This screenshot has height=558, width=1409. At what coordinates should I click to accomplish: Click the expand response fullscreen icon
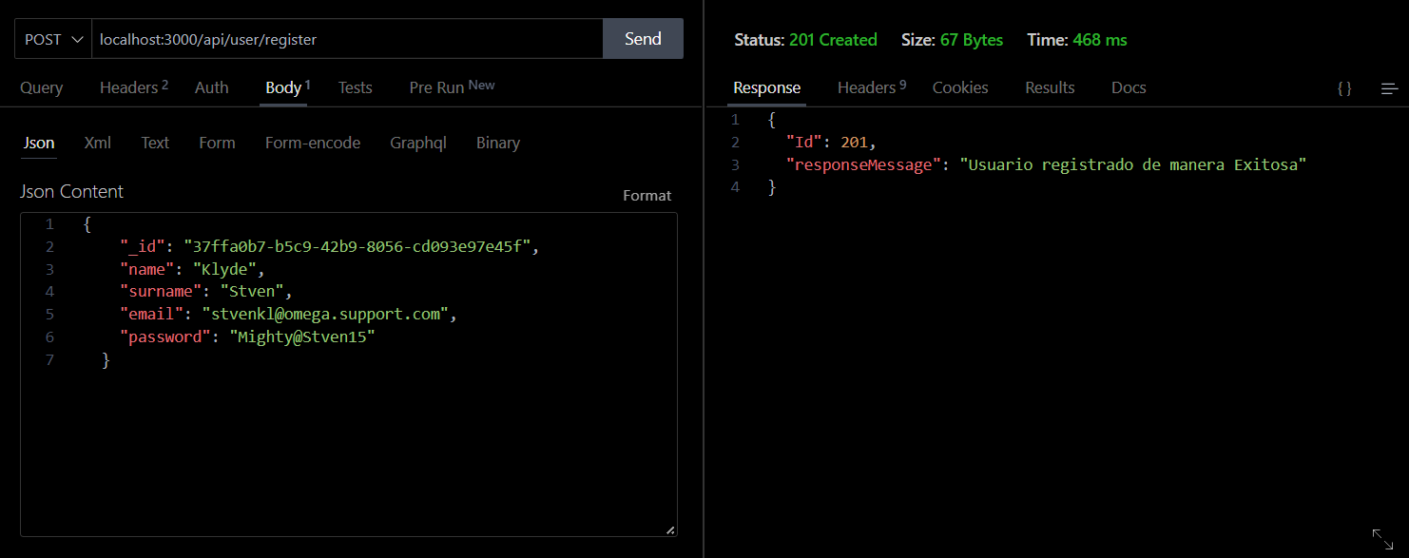pyautogui.click(x=1382, y=538)
